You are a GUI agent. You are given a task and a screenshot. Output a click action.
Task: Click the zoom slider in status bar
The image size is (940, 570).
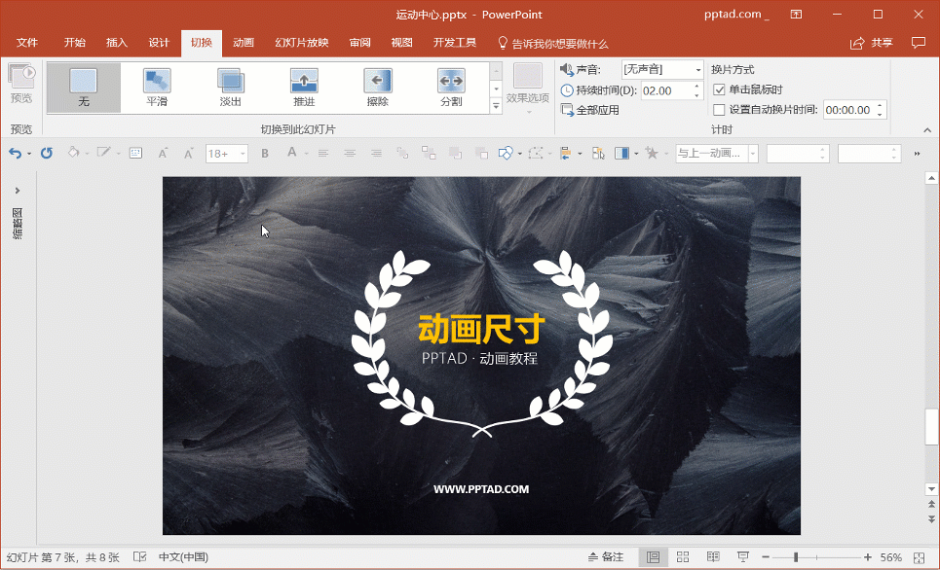[797, 557]
